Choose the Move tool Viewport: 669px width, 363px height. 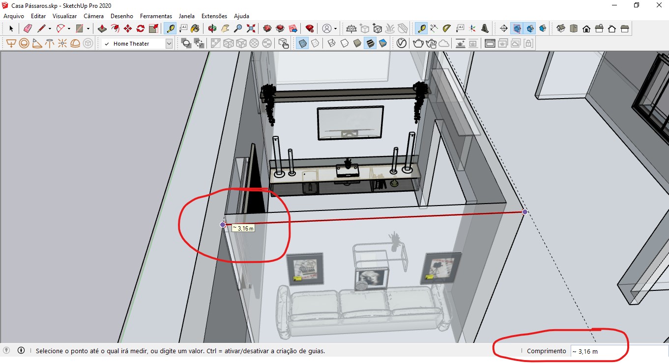coord(128,28)
